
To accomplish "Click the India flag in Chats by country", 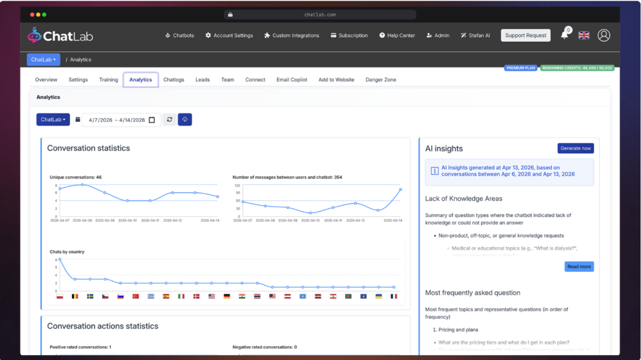I will (242, 296).
